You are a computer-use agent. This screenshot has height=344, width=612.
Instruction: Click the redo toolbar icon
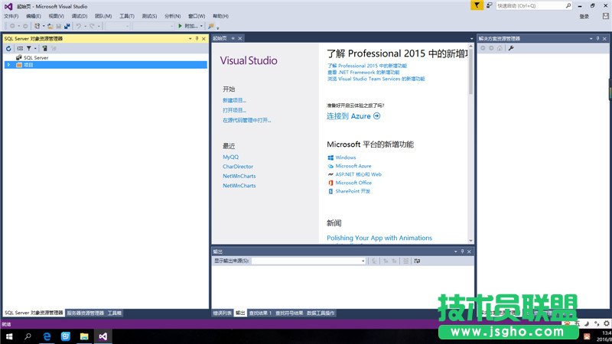point(92,26)
